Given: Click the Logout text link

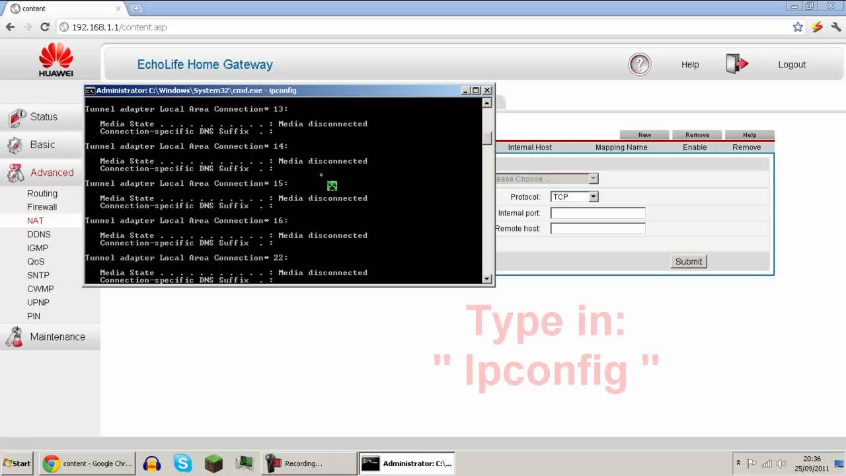Looking at the screenshot, I should point(792,65).
